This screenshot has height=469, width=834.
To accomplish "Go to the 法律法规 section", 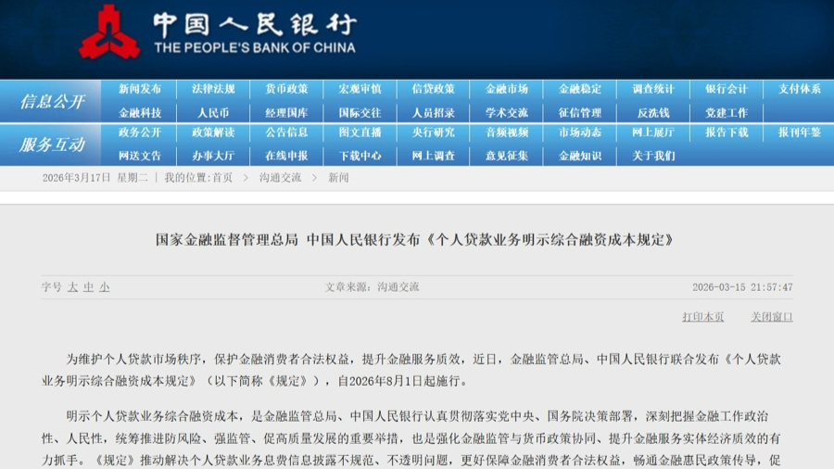I will pyautogui.click(x=213, y=89).
